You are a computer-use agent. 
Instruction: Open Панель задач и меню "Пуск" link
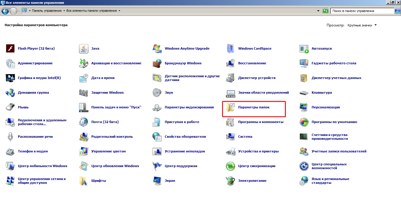click(116, 107)
